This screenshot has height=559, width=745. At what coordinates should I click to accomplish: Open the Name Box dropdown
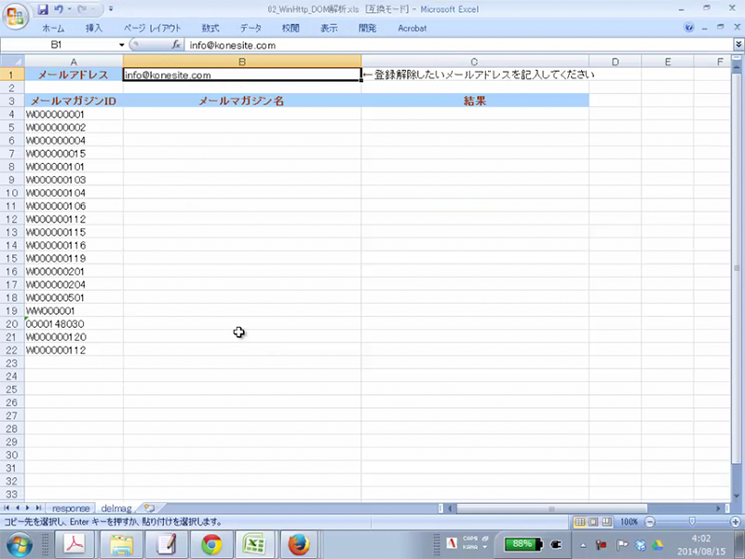coord(121,45)
